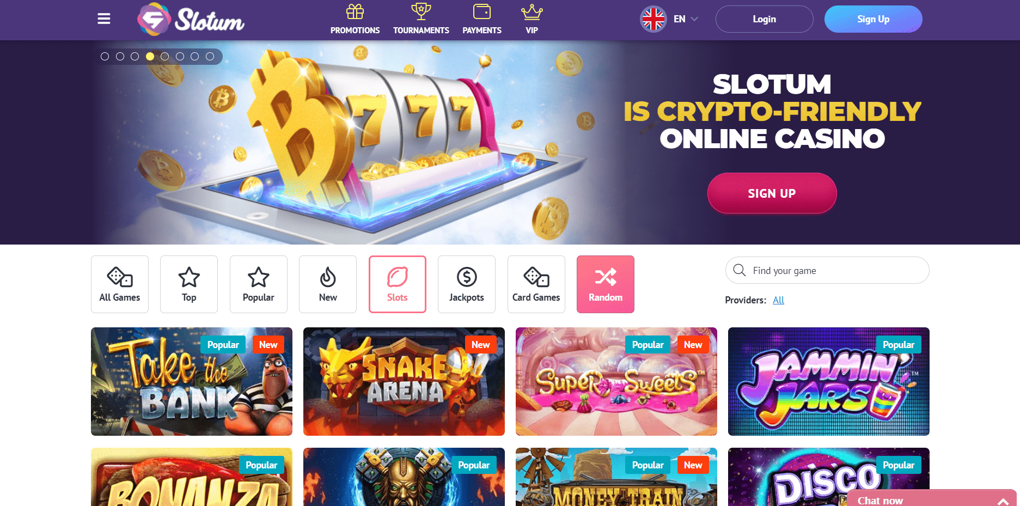
Task: Click the Slotum logo
Action: (191, 19)
